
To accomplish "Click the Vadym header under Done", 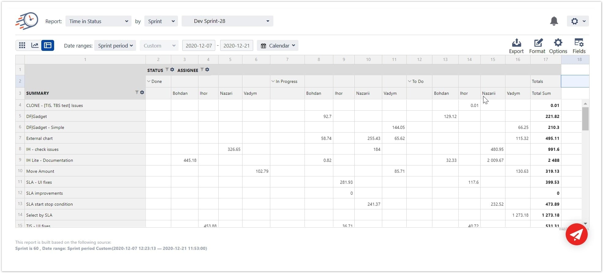I will [256, 93].
